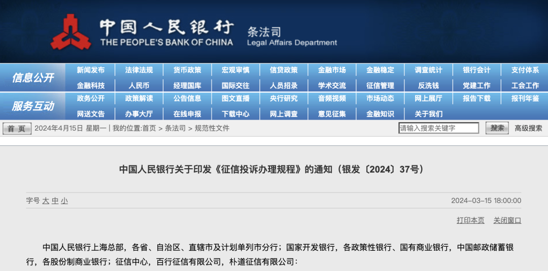The width and height of the screenshot is (548, 271).
Task: Click the article title about 征信投诉办理规程
Action: 271,170
